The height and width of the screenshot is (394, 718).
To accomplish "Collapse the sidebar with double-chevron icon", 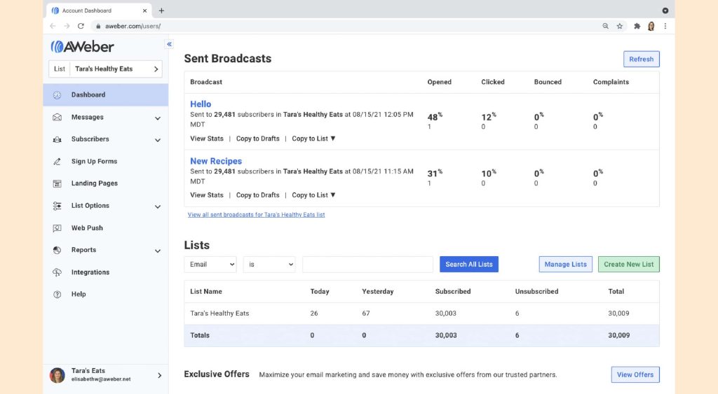I will (170, 44).
